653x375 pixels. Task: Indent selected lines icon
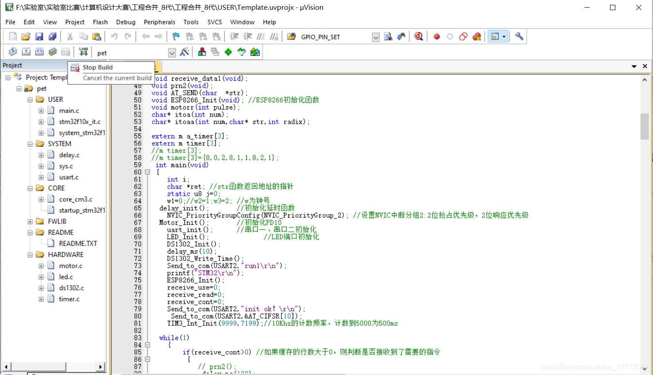234,37
